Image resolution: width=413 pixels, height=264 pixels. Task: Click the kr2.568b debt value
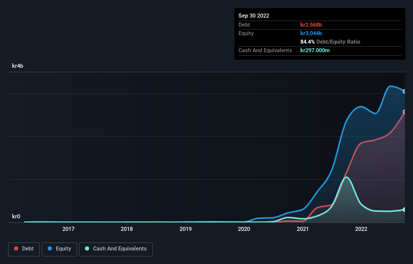coord(311,25)
